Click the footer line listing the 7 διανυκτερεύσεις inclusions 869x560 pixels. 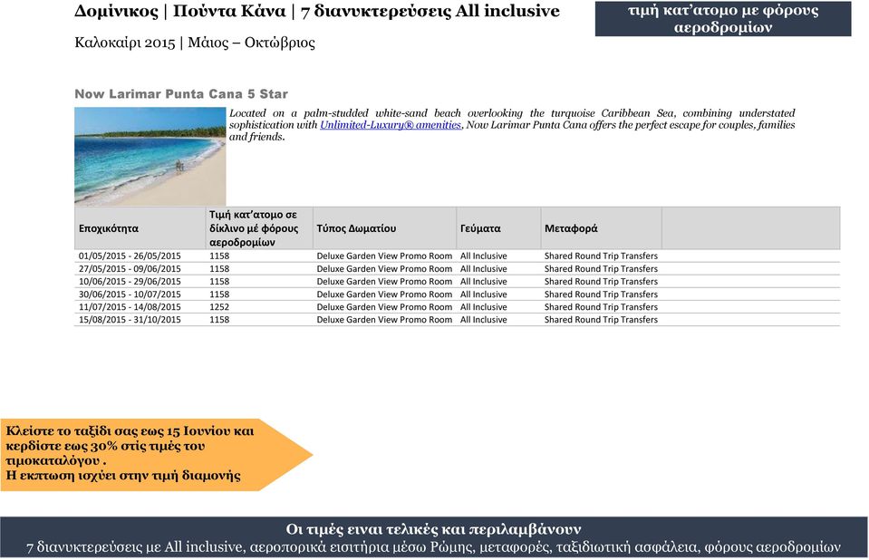coord(433,547)
